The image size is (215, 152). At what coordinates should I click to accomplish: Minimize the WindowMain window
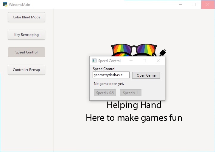coord(181,4)
